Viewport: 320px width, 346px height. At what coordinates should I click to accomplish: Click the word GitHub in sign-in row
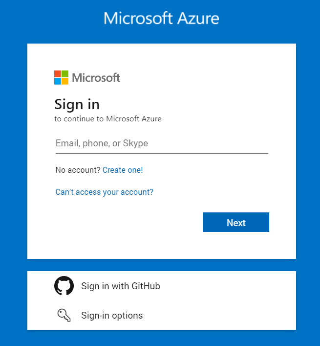click(x=146, y=286)
